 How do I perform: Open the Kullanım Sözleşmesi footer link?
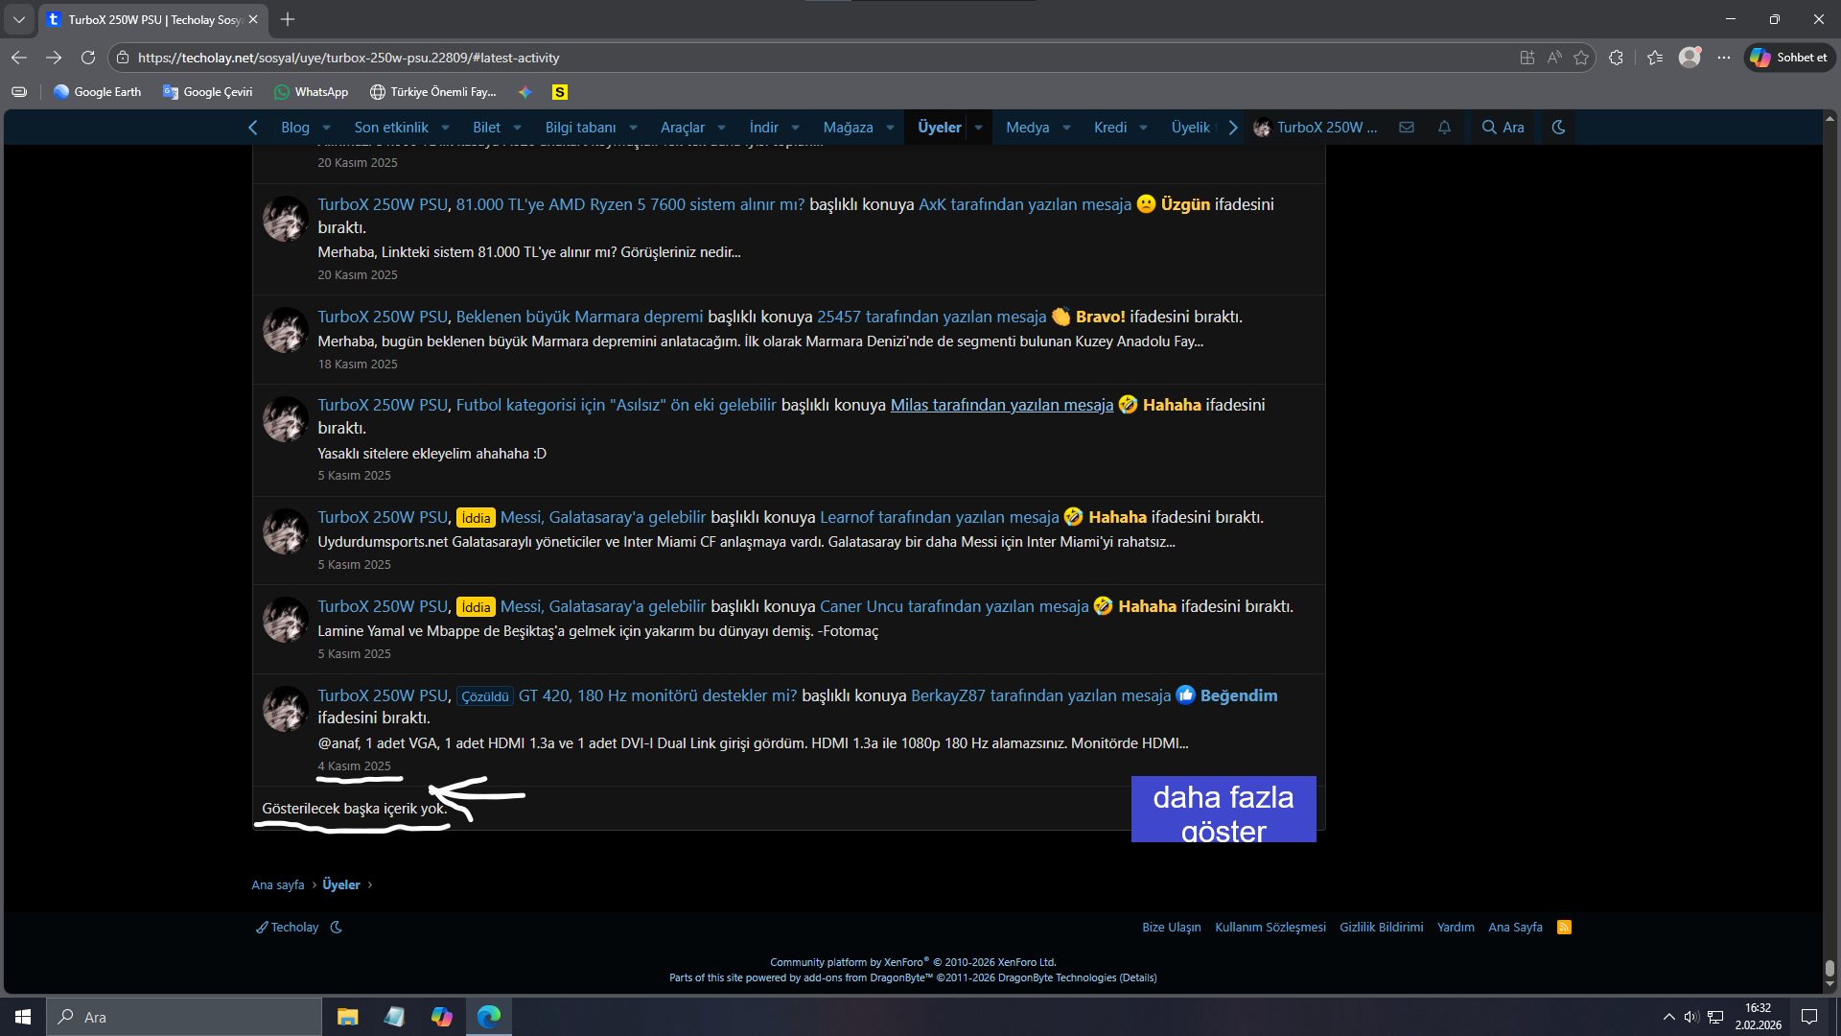[1270, 927]
